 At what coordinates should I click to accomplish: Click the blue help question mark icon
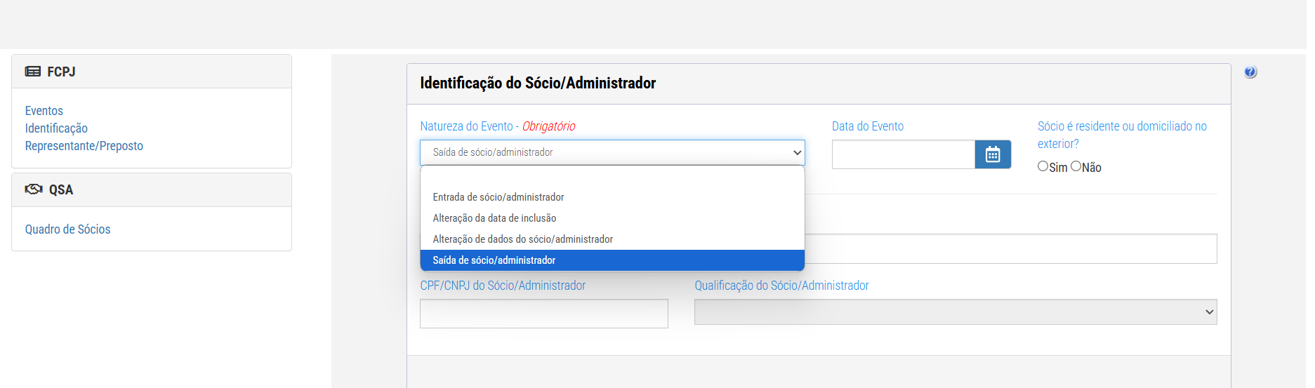(1250, 72)
